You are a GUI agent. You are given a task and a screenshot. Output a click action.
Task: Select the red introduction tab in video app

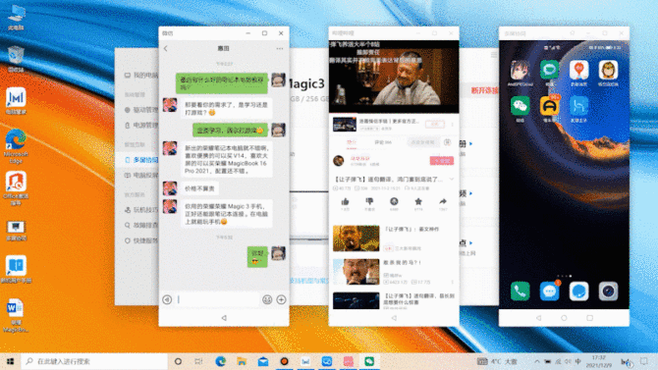[352, 142]
